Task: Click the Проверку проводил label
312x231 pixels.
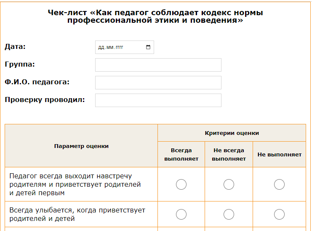Action: pos(45,100)
